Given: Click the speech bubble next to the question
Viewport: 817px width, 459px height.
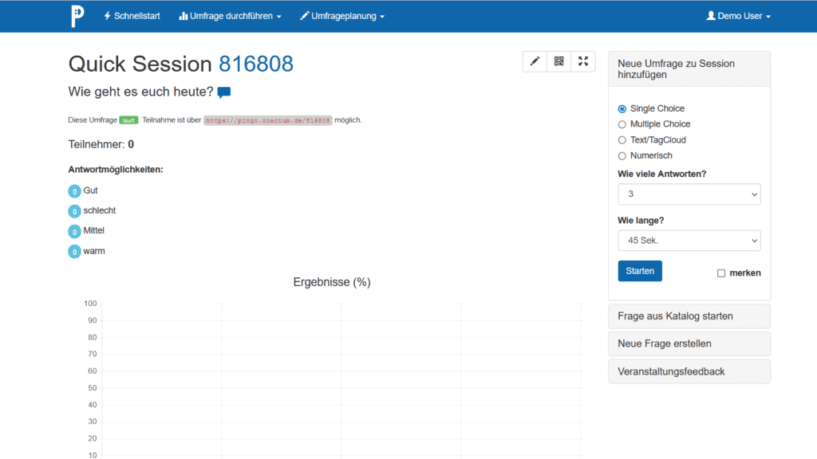Looking at the screenshot, I should [x=223, y=92].
